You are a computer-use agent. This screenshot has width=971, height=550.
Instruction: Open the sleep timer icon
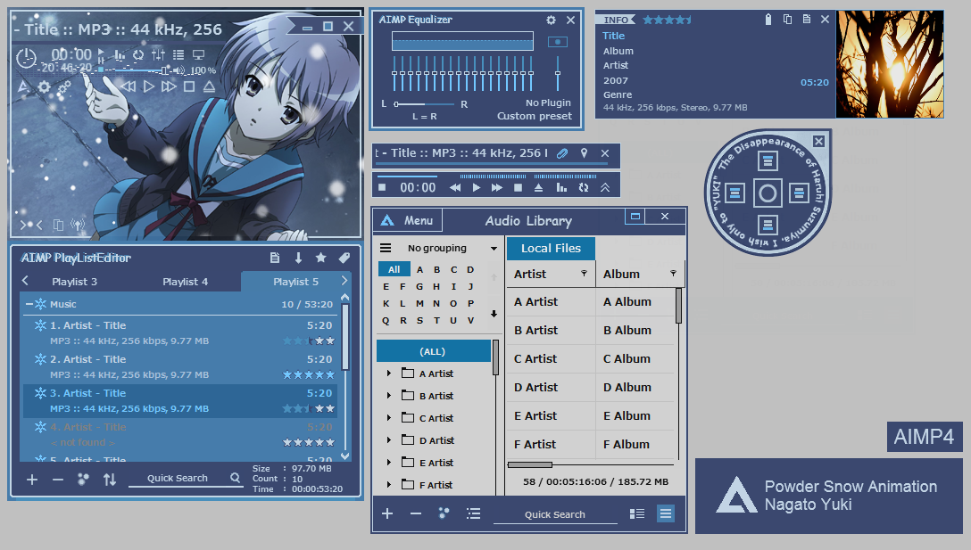pos(27,59)
